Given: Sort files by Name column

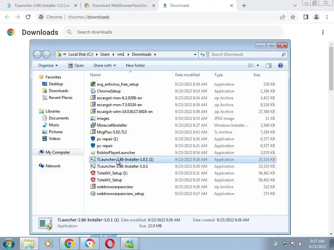Looking at the screenshot, I should pyautogui.click(x=130, y=75).
